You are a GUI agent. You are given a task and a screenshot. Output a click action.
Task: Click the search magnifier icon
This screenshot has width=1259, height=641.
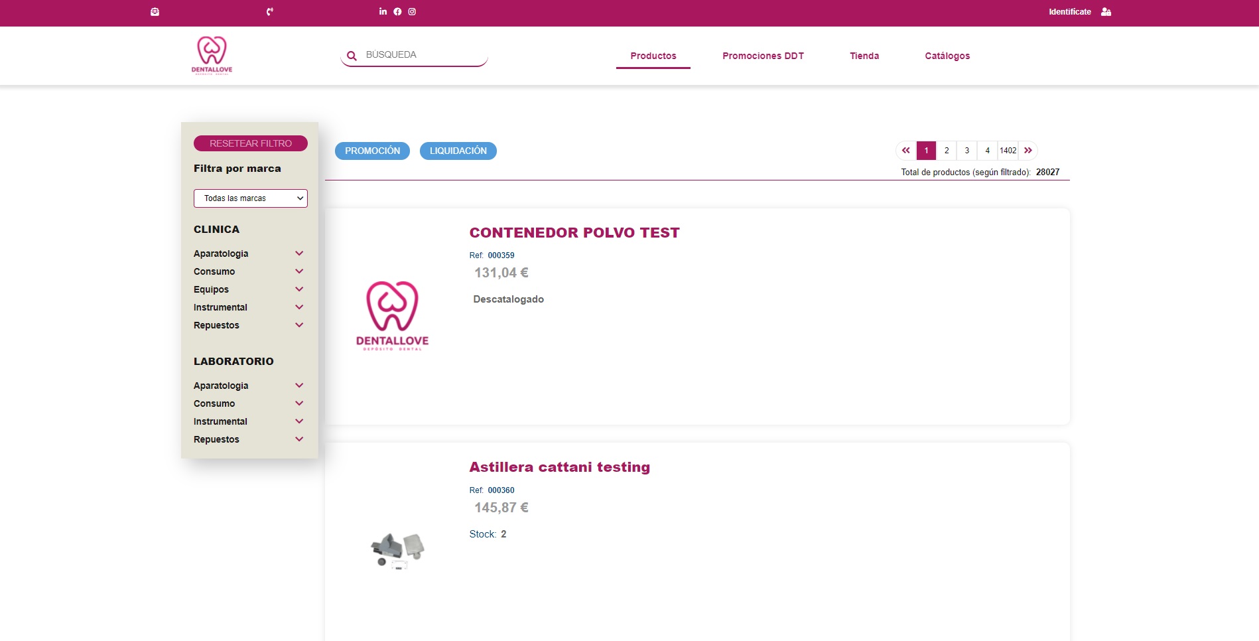coord(352,56)
